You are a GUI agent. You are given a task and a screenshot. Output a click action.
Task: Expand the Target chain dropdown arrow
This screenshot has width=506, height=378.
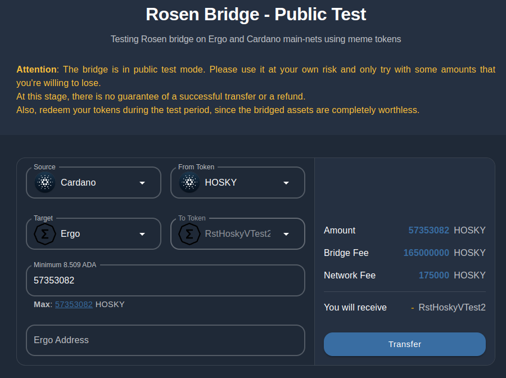142,234
